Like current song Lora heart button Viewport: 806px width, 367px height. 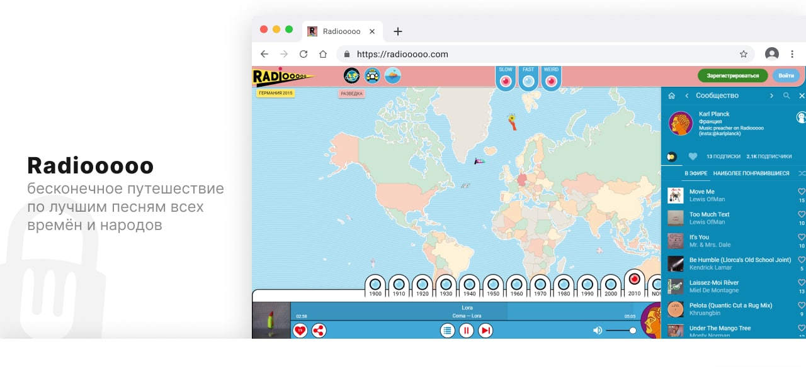coord(300,330)
